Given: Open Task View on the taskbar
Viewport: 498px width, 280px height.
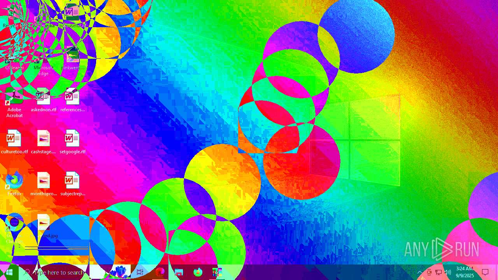Looking at the screenshot, I should tap(140, 272).
